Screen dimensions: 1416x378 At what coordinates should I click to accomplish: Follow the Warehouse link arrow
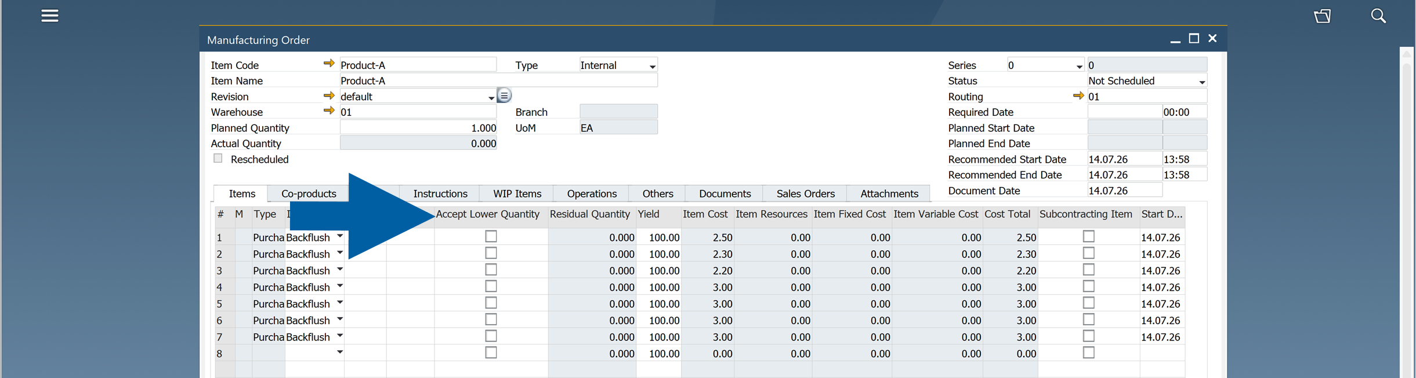[329, 111]
